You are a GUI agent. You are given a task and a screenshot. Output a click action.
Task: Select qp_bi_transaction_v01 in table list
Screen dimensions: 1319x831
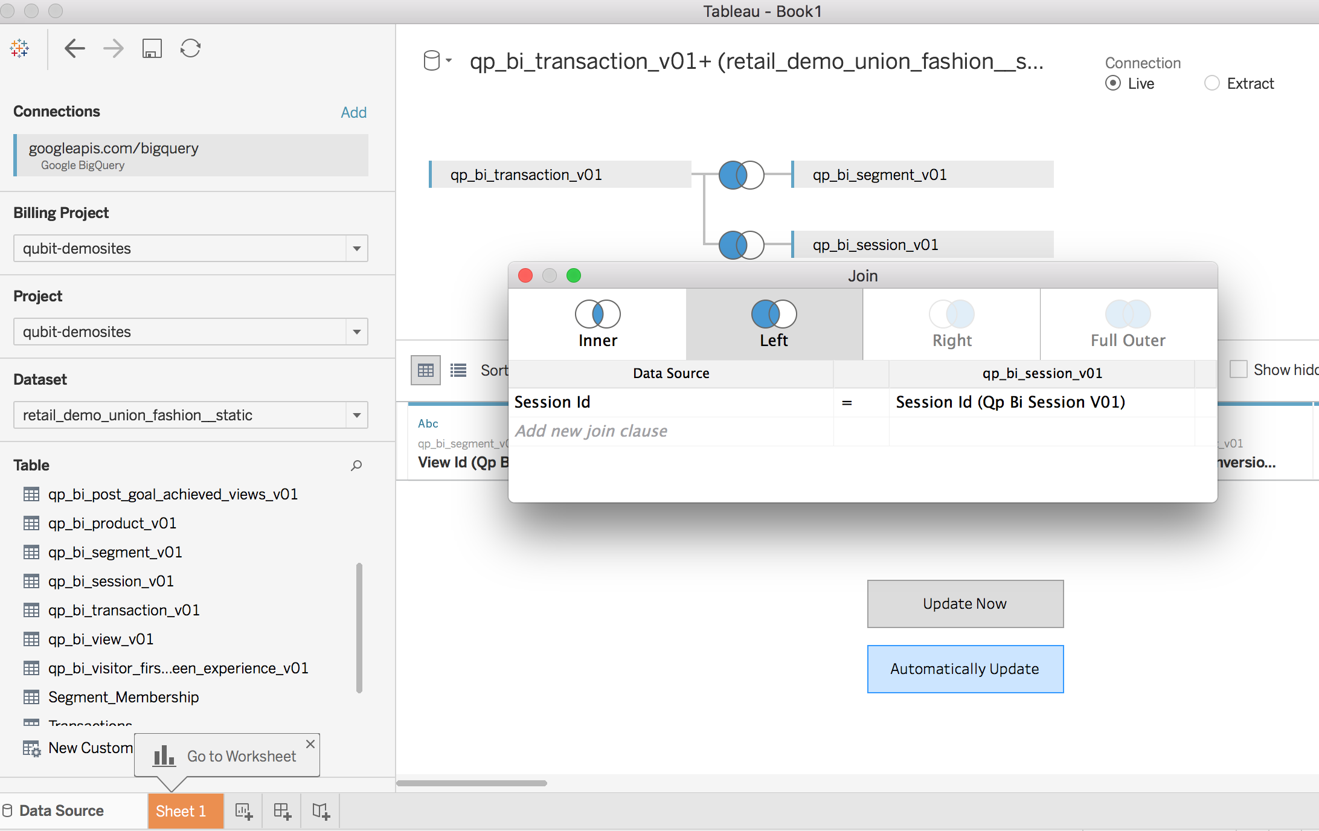[123, 610]
